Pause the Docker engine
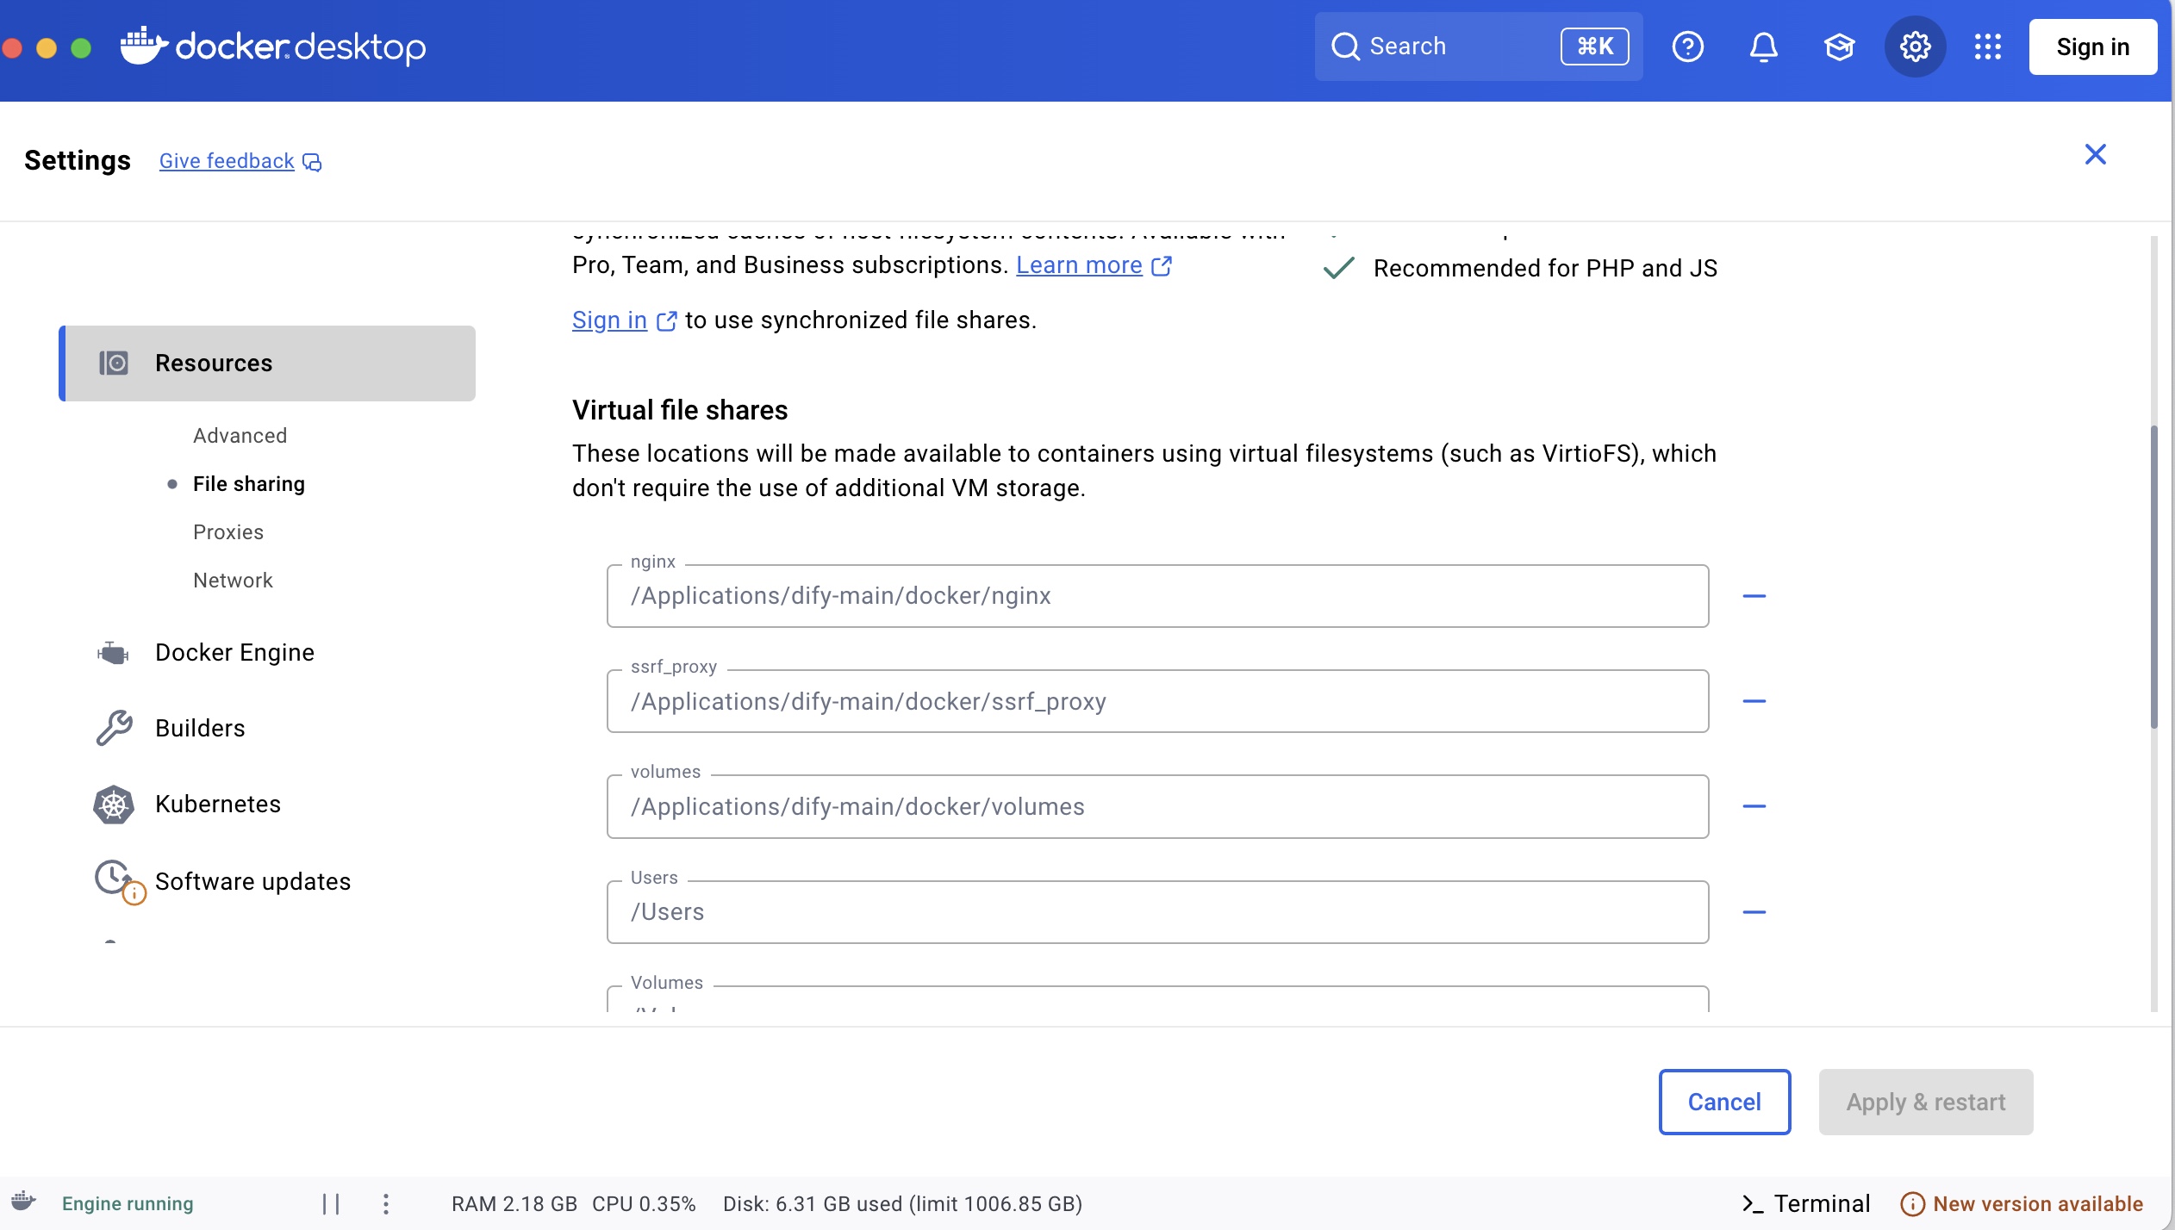 click(x=331, y=1203)
